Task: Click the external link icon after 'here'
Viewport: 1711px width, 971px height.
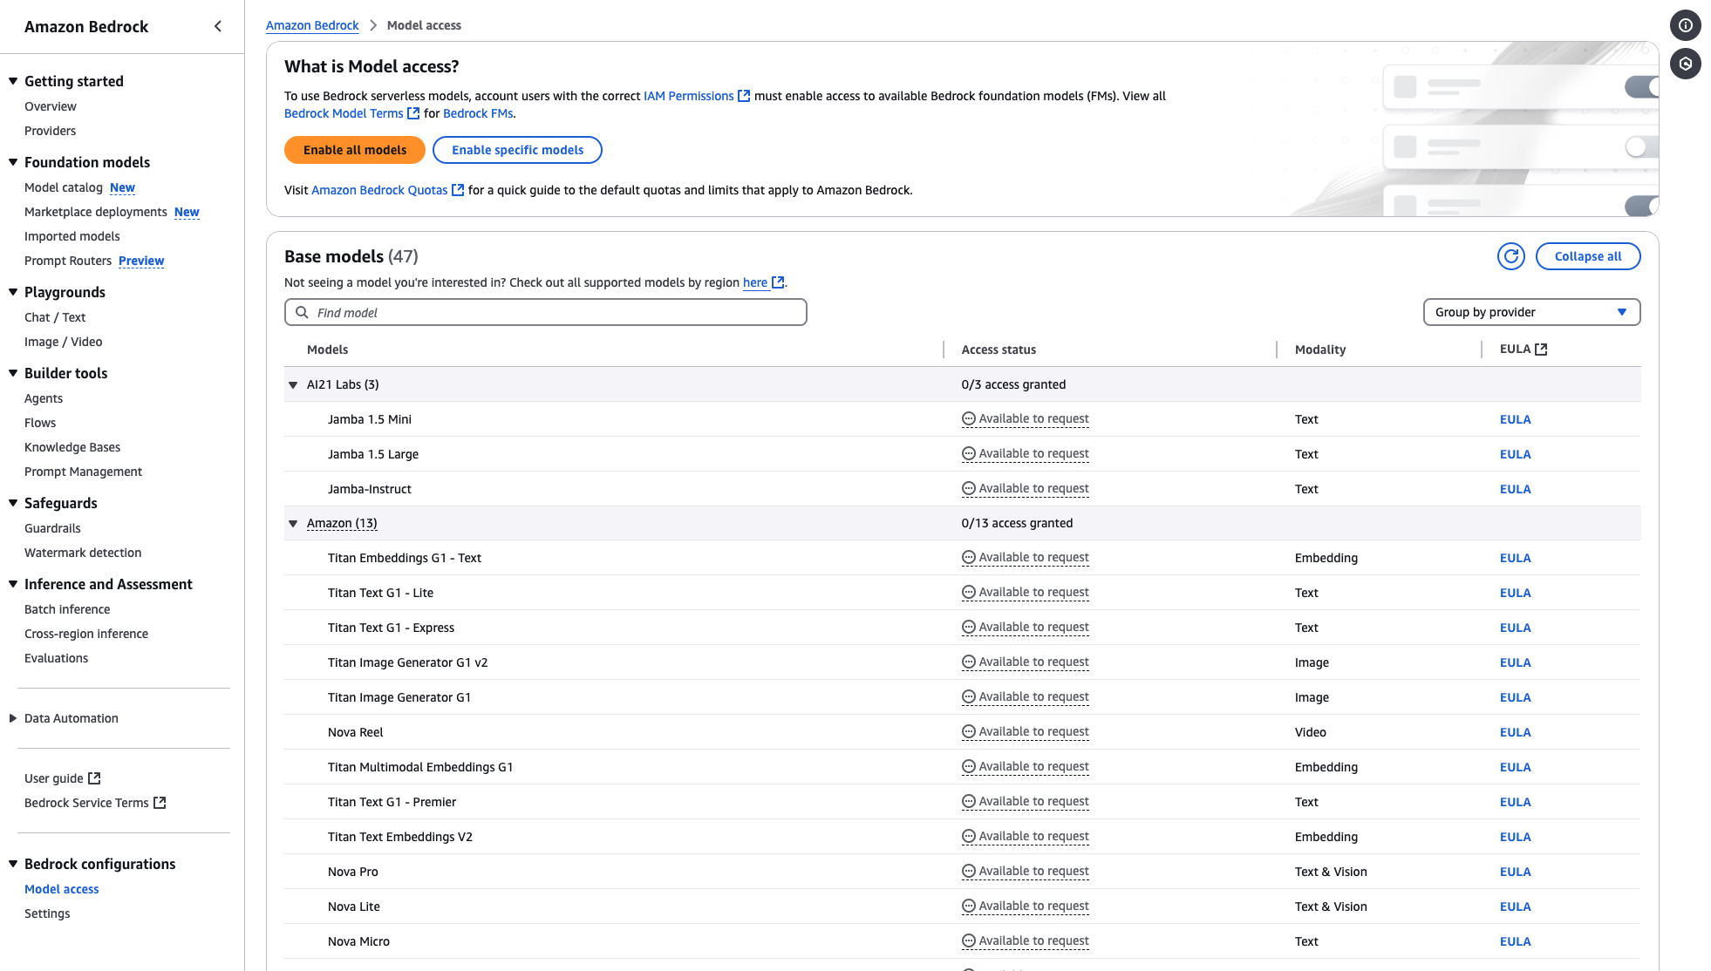Action: [x=778, y=282]
